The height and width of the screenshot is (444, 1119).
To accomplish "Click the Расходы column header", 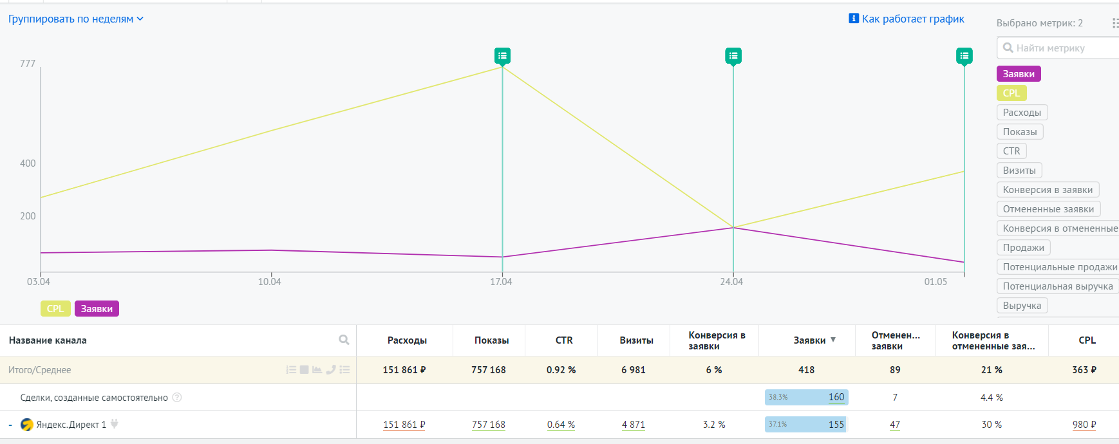I will coord(406,340).
